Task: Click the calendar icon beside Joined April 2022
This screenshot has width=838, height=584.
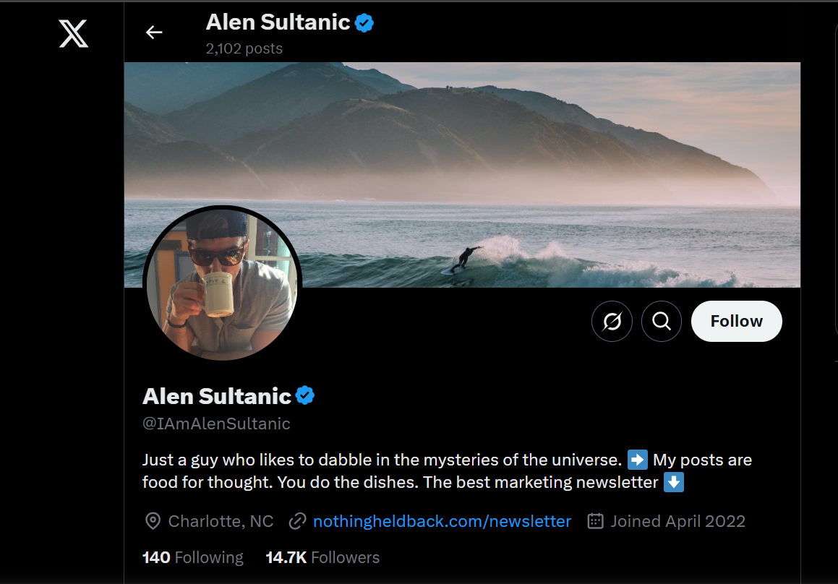Action: click(594, 520)
